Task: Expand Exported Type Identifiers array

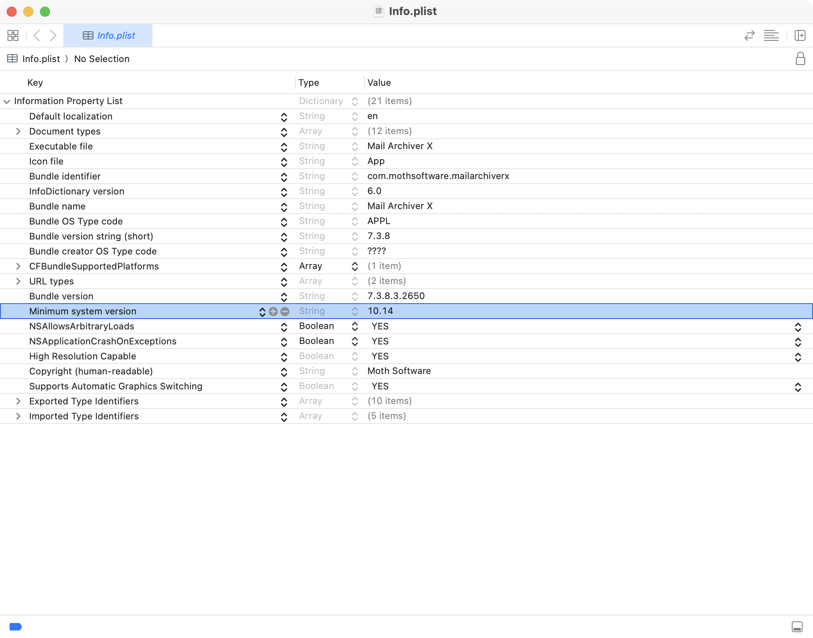Action: click(x=18, y=401)
